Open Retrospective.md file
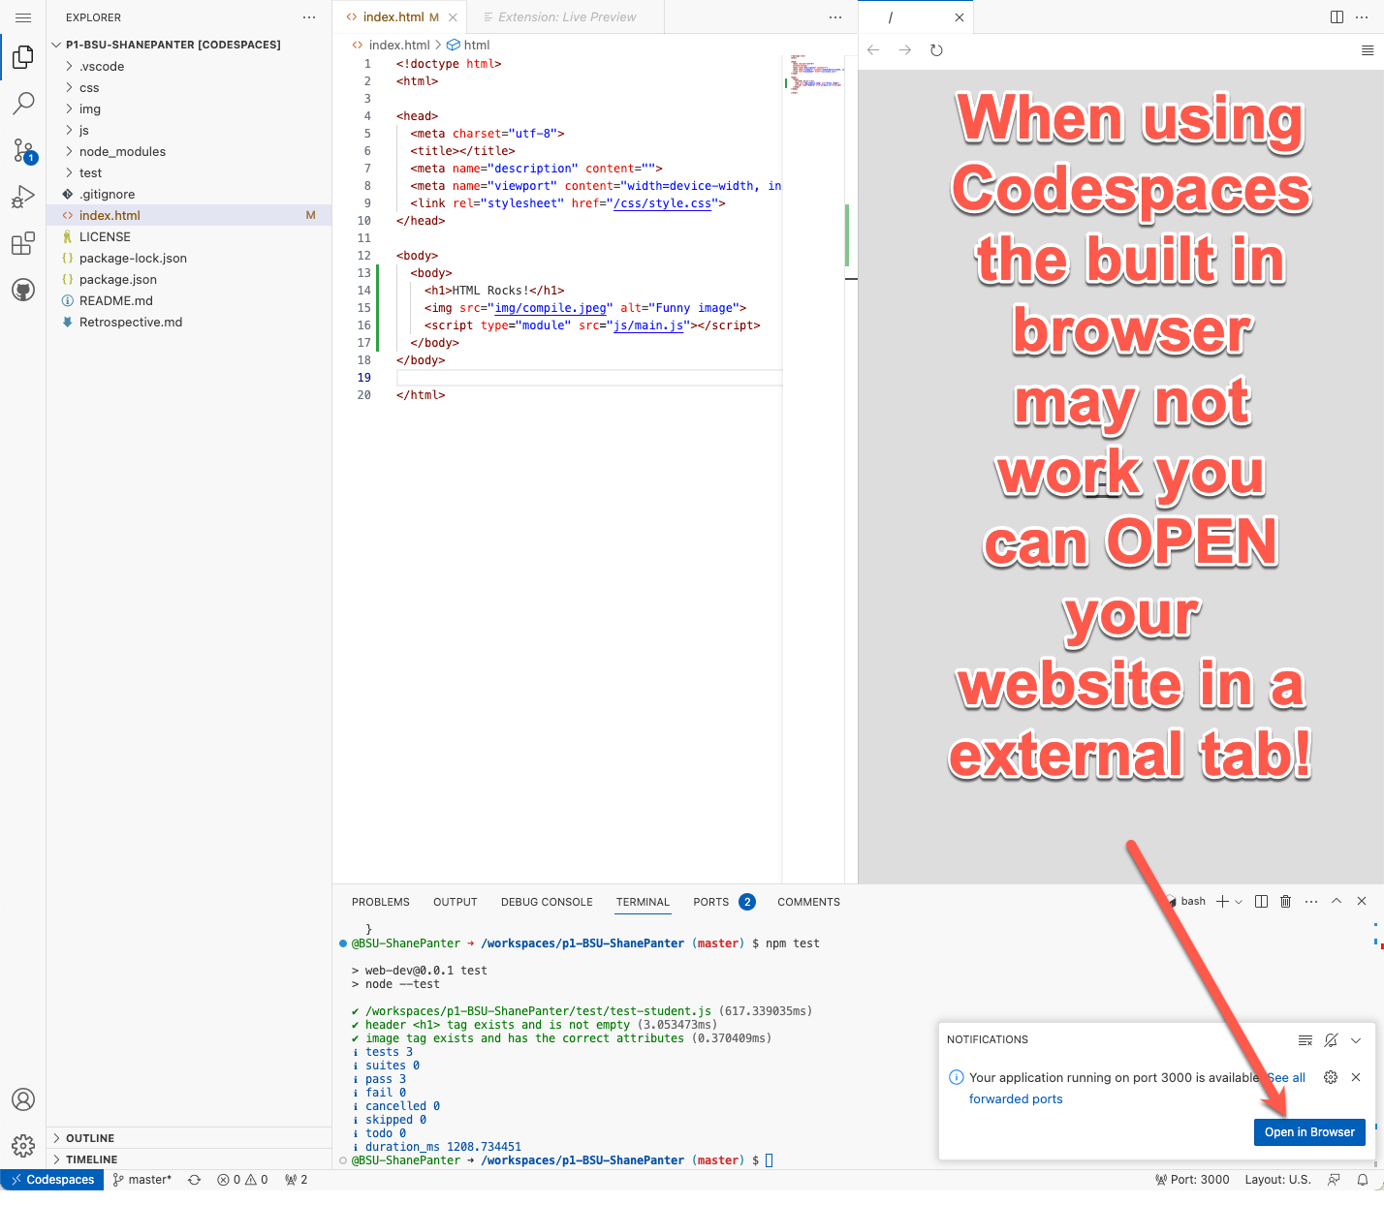This screenshot has height=1205, width=1384. 189,323
